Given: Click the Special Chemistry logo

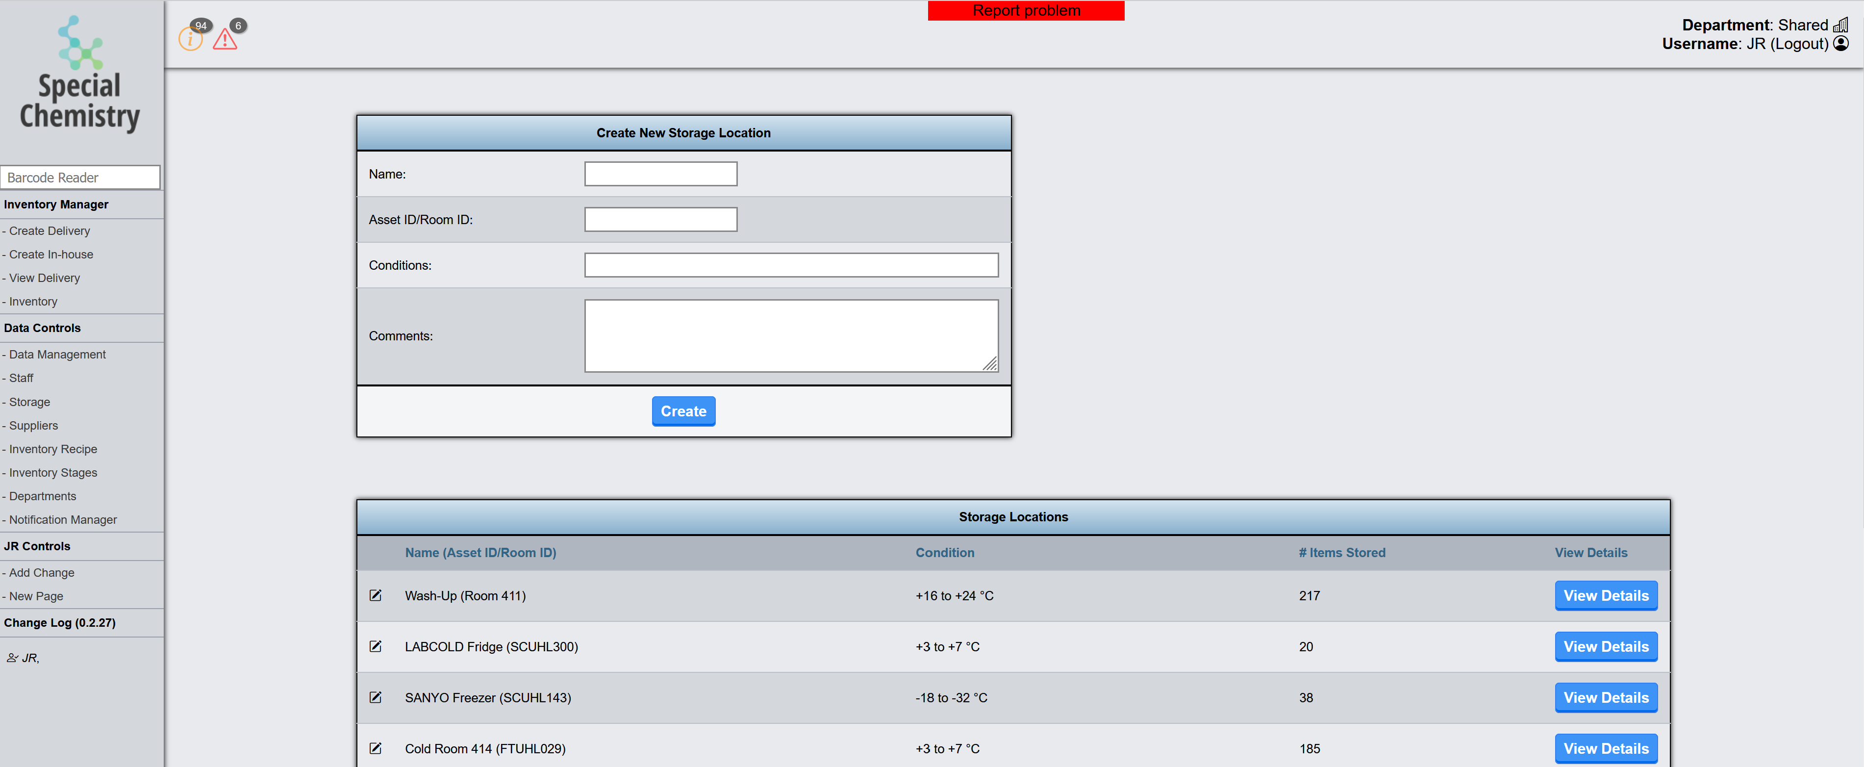Looking at the screenshot, I should tap(80, 75).
